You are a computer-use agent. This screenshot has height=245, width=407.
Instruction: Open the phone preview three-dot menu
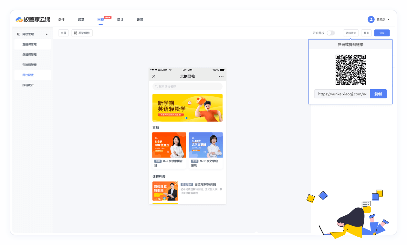pyautogui.click(x=221, y=76)
